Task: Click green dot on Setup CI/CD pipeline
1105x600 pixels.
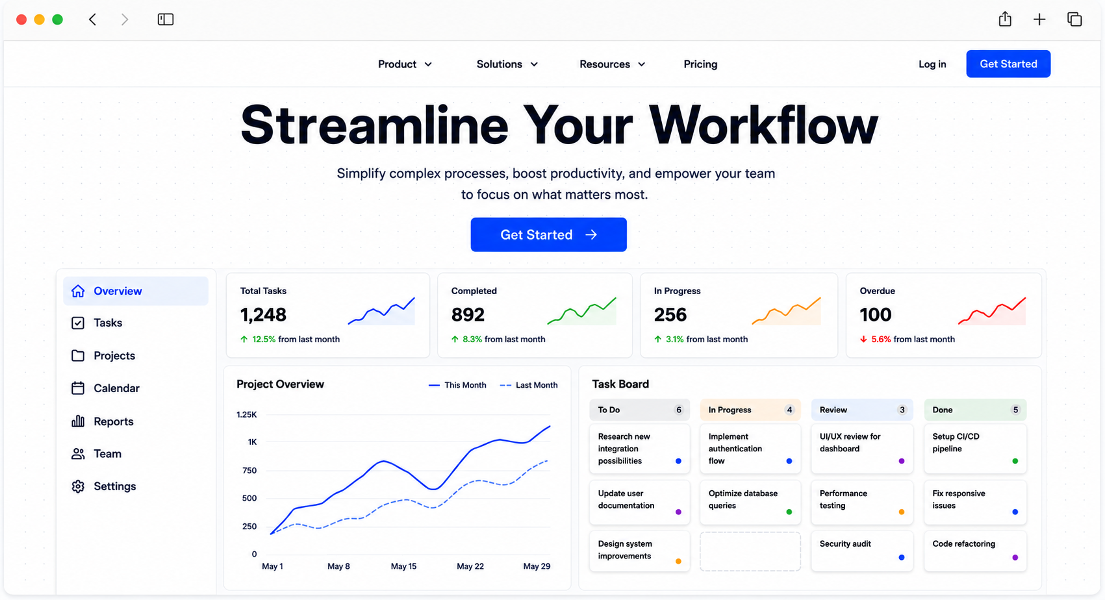Action: click(1015, 461)
